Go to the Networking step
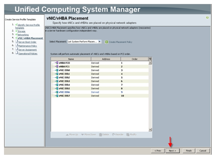The height and width of the screenshot is (159, 216). click(x=23, y=35)
